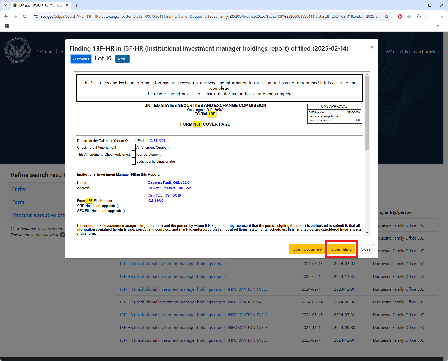Open INFORMATION TABLE filed 2024-05-15

coord(194,315)
